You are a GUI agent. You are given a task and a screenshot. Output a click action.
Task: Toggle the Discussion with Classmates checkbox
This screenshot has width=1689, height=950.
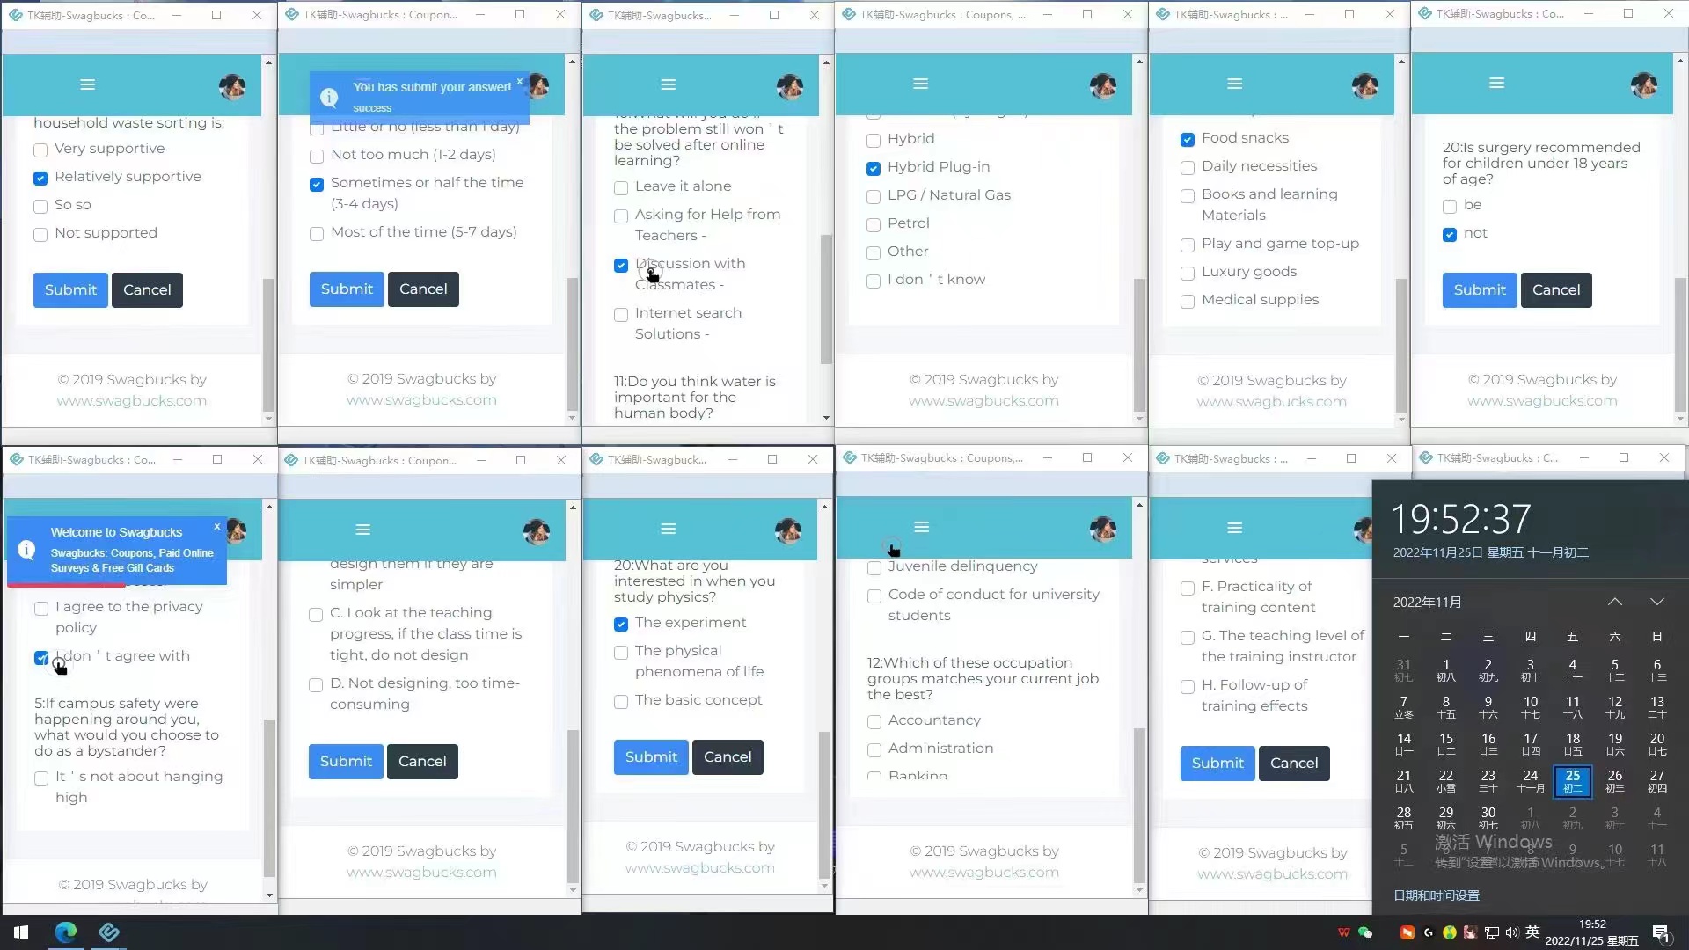(620, 265)
